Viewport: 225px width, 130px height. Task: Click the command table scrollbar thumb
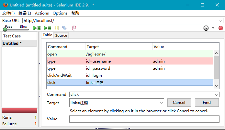(216, 67)
